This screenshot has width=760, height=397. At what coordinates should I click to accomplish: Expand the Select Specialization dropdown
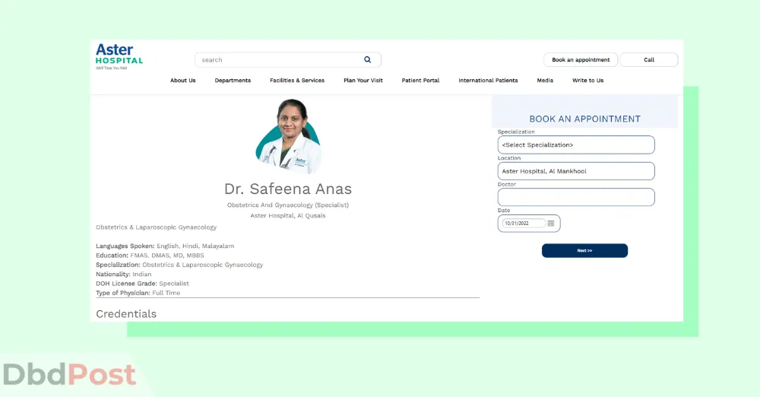pos(576,145)
